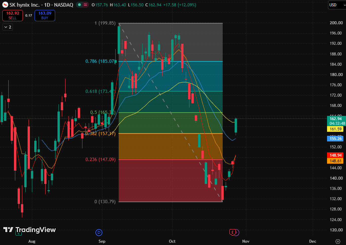This screenshot has height=245, width=346.
Task: Click the spread value 0.17
Action: click(x=29, y=15)
